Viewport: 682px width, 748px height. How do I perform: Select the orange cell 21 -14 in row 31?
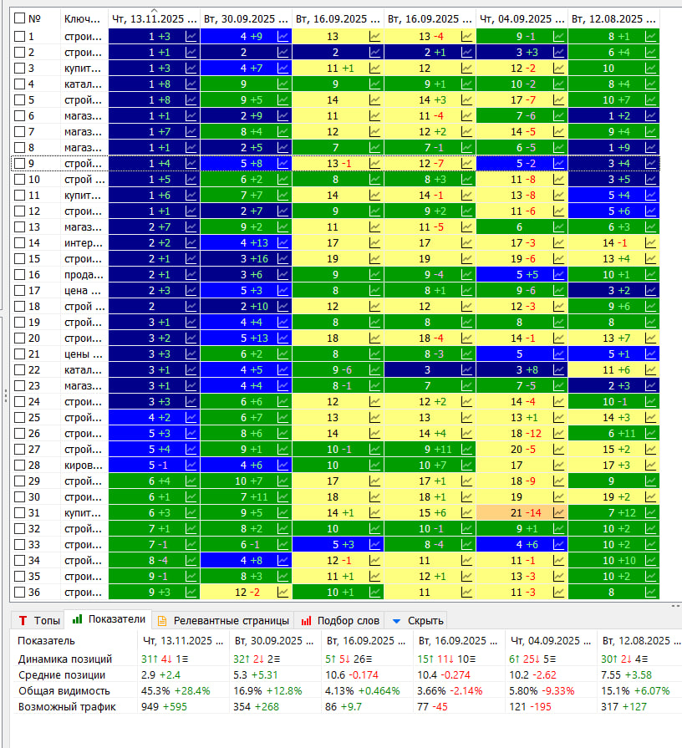pos(522,513)
